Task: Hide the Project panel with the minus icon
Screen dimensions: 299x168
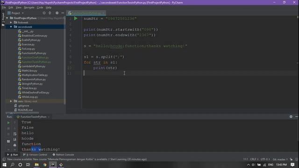Action: 63,13
